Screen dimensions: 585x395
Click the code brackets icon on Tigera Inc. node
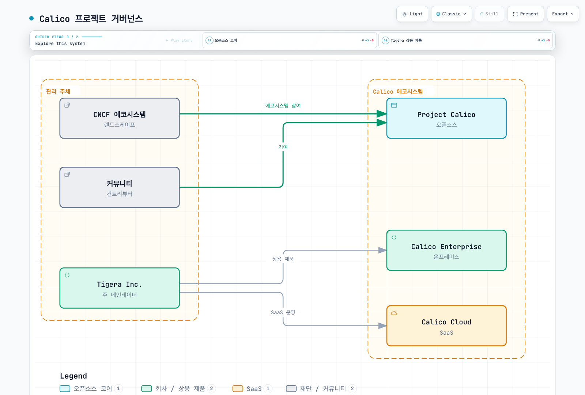(67, 275)
